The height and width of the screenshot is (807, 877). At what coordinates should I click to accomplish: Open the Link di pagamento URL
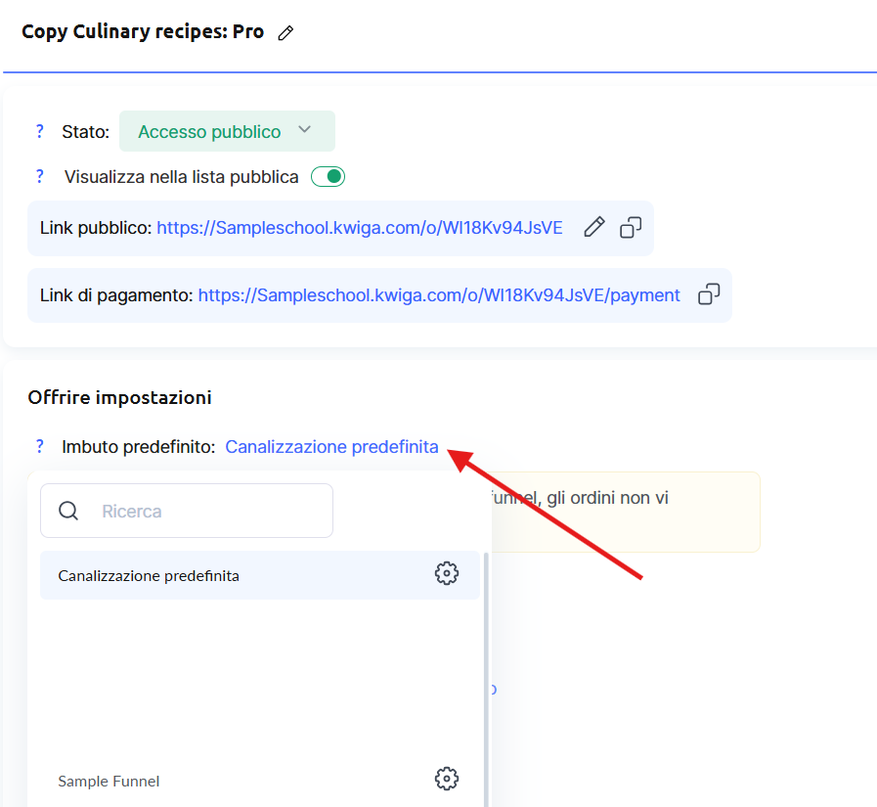point(439,295)
